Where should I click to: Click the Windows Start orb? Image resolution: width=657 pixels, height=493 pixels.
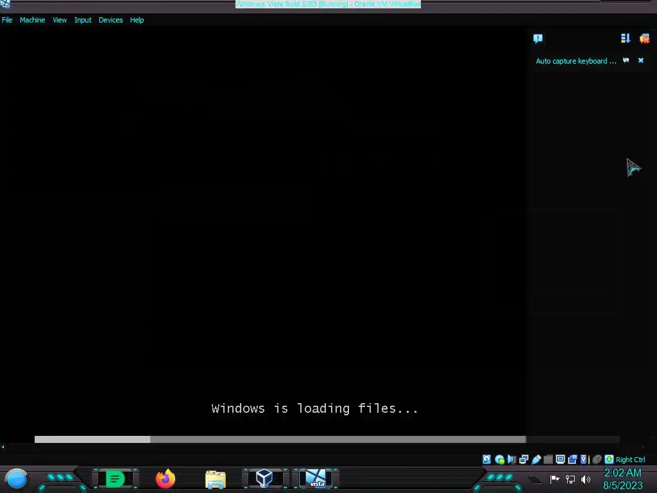point(17,479)
